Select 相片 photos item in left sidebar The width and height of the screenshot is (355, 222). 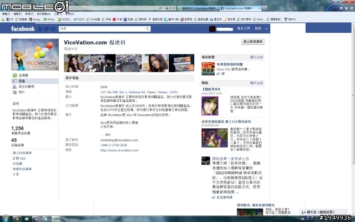[x=19, y=92]
